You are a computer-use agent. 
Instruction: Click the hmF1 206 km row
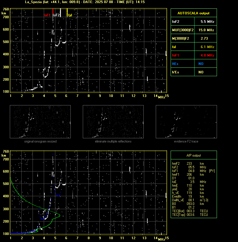pos(188,175)
